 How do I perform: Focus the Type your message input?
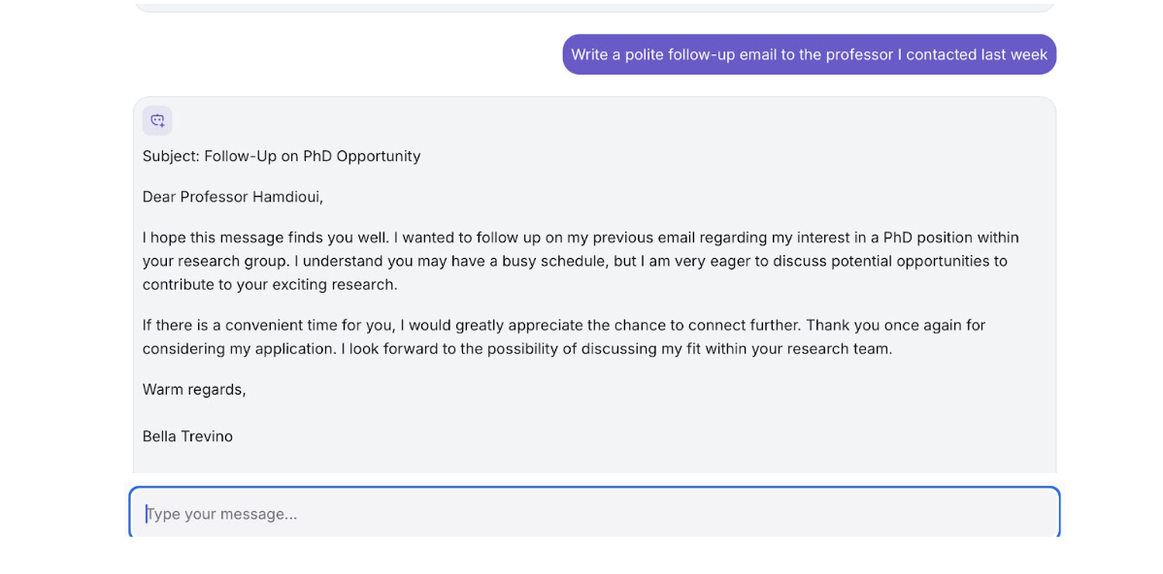pyautogui.click(x=593, y=513)
